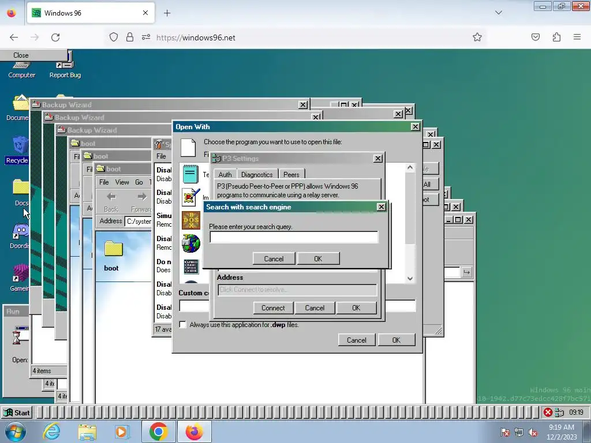Switch to the Peers tab in P3 Settings
Image resolution: width=591 pixels, height=443 pixels.
pos(291,174)
